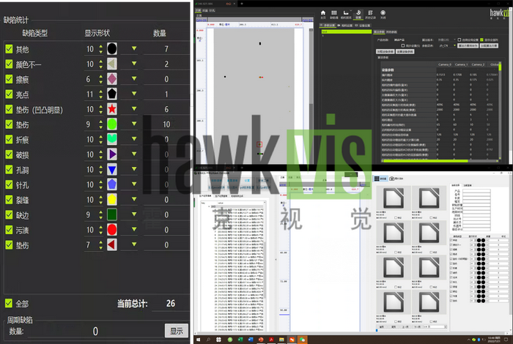Click the pink diamond shape icon for 擦痕
Screen dimensions: 513x344
click(112, 79)
